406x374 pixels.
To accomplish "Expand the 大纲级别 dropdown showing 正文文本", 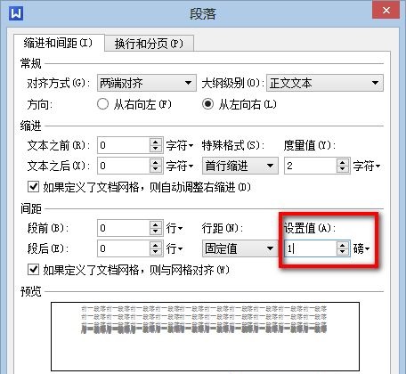I will [x=325, y=83].
